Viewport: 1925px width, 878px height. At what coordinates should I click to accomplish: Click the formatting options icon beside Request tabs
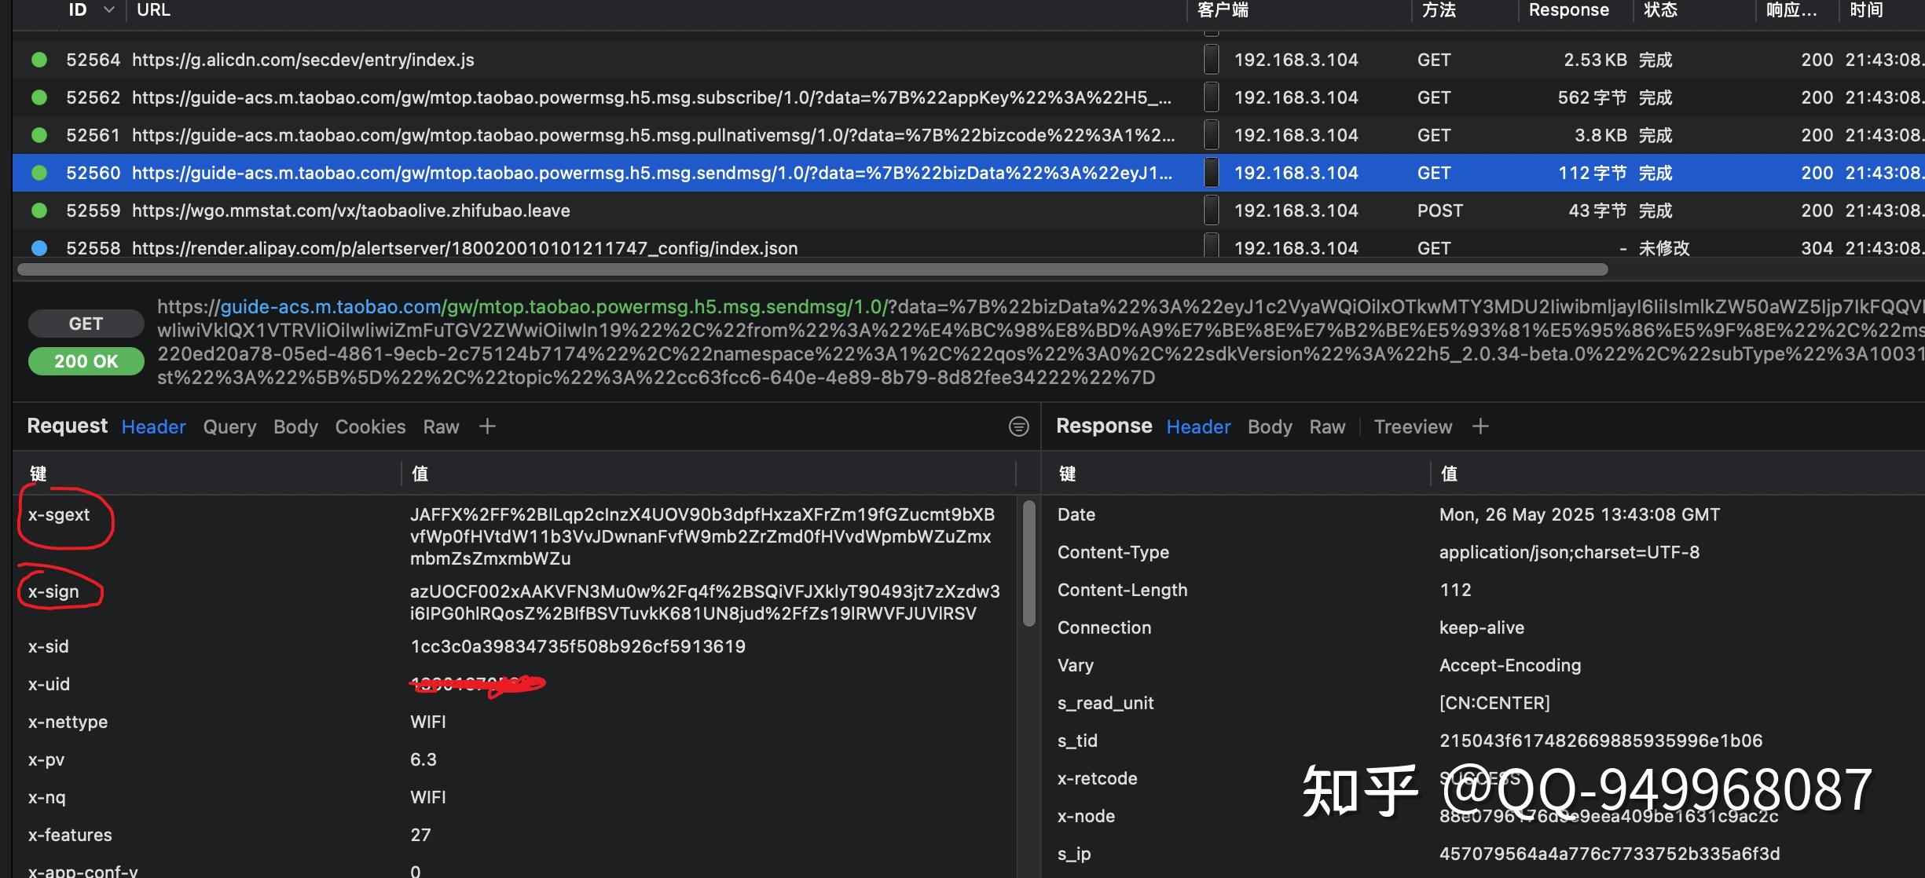[1017, 426]
